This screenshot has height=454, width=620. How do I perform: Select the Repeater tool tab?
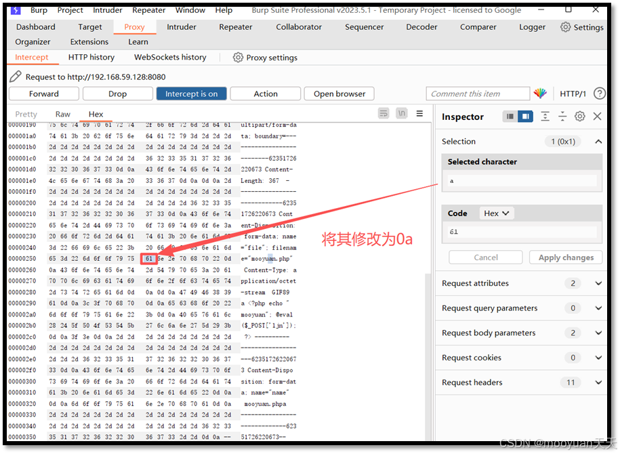[x=236, y=27]
